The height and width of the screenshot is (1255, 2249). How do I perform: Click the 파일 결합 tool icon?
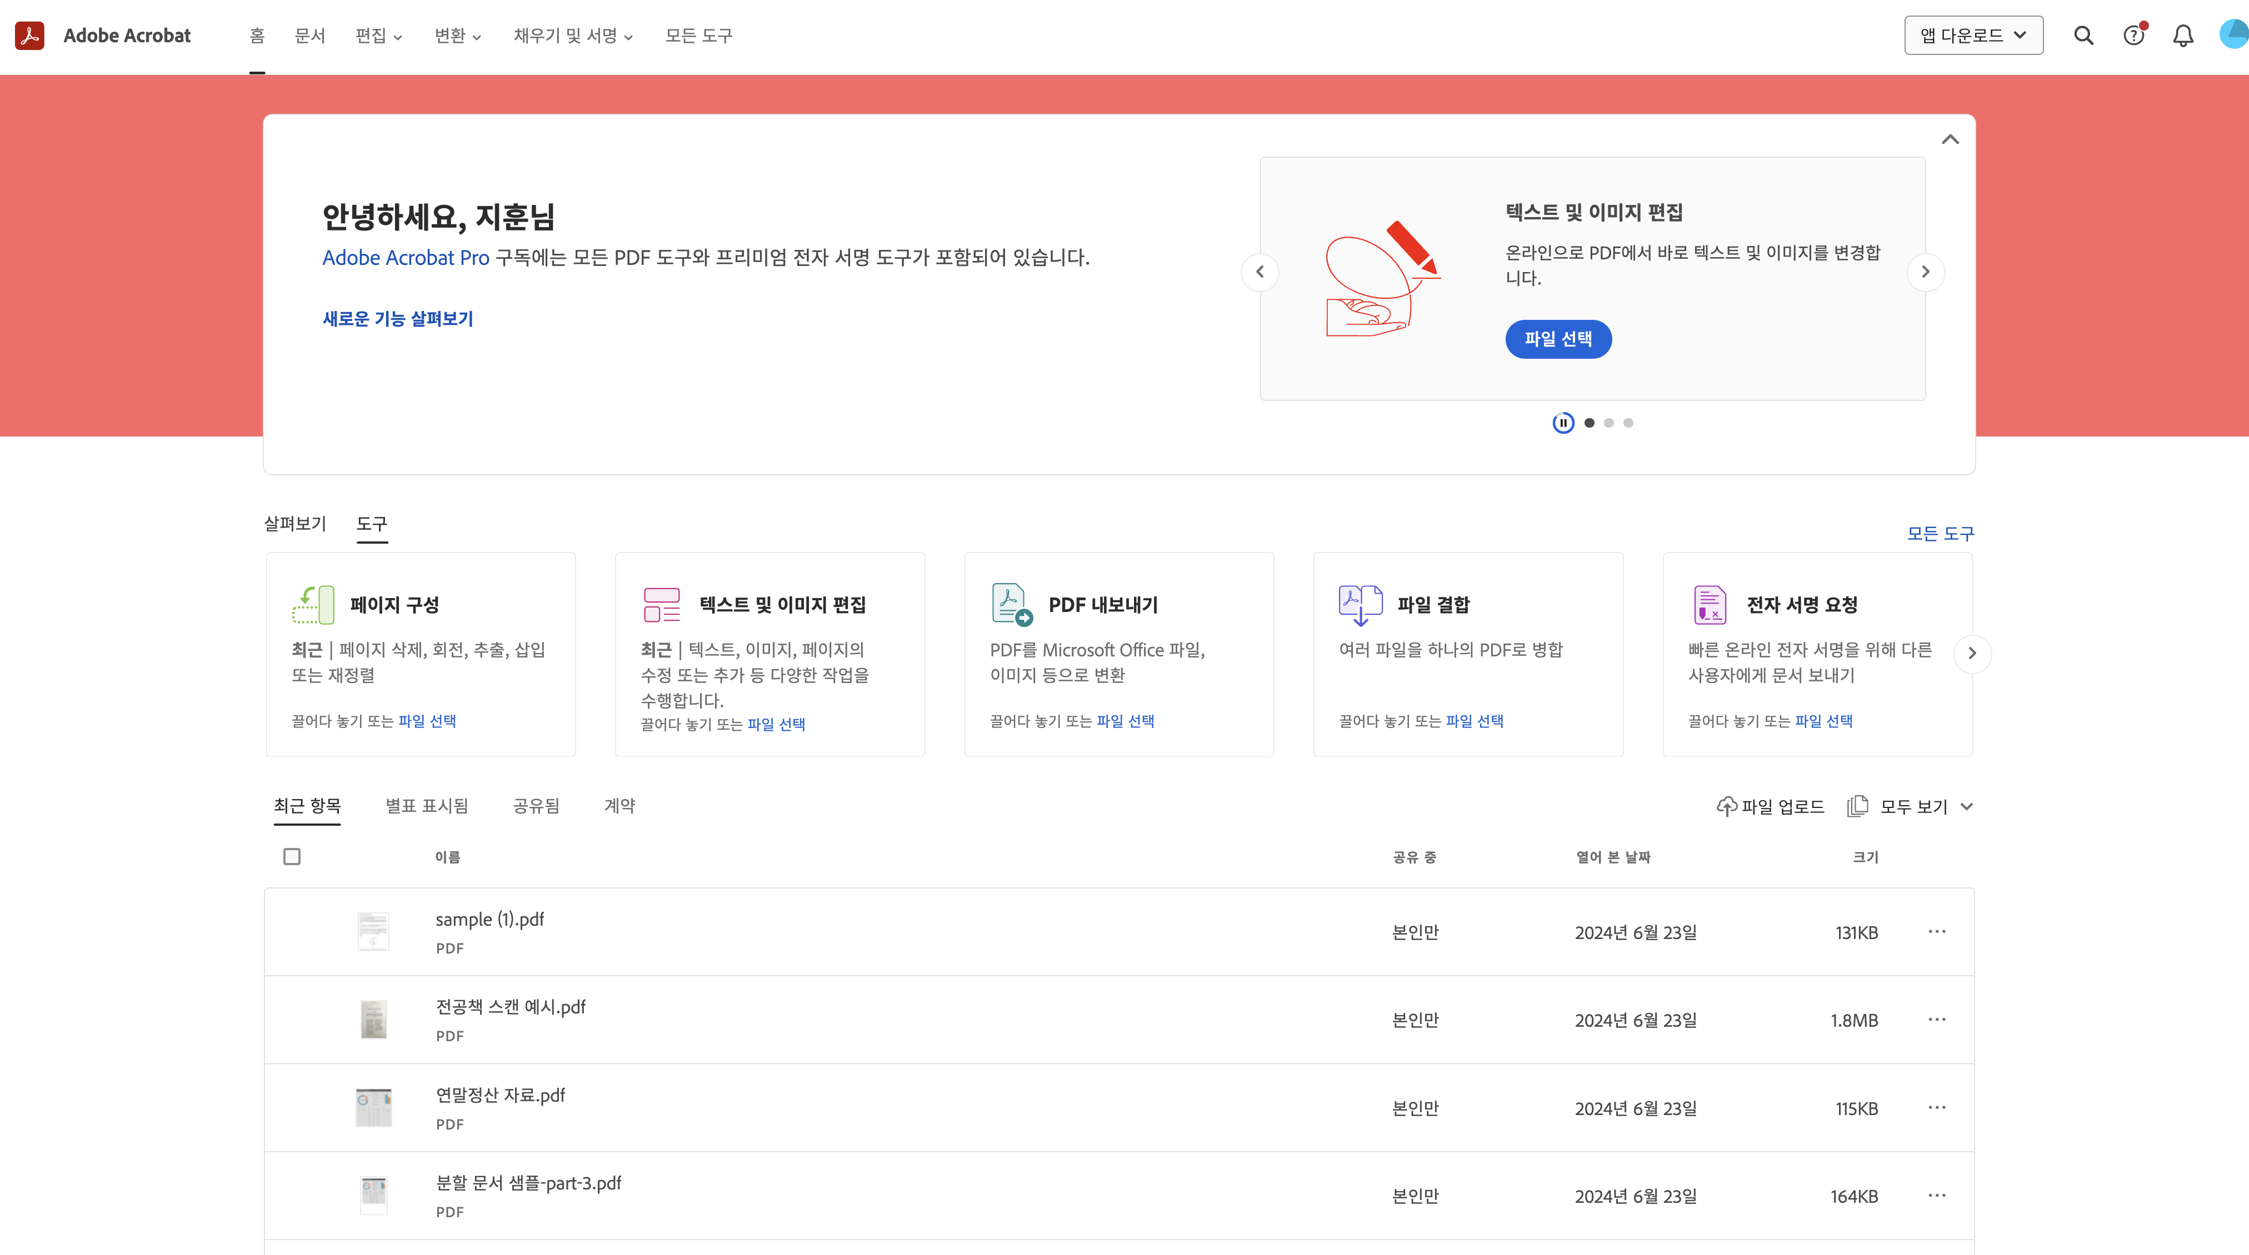1360,604
